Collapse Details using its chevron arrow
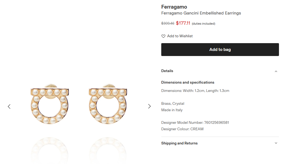283x164 pixels. coord(276,71)
